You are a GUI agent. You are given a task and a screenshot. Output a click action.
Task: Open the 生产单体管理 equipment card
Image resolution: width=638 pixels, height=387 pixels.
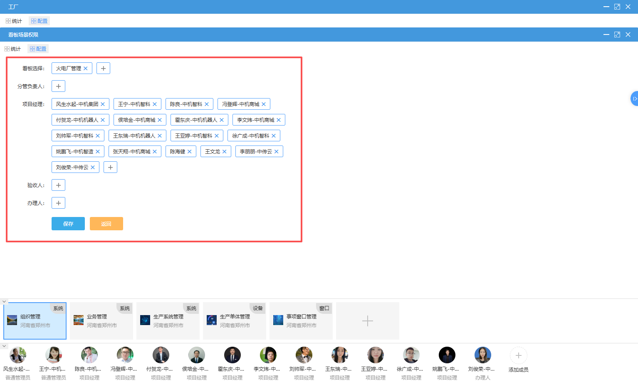235,321
